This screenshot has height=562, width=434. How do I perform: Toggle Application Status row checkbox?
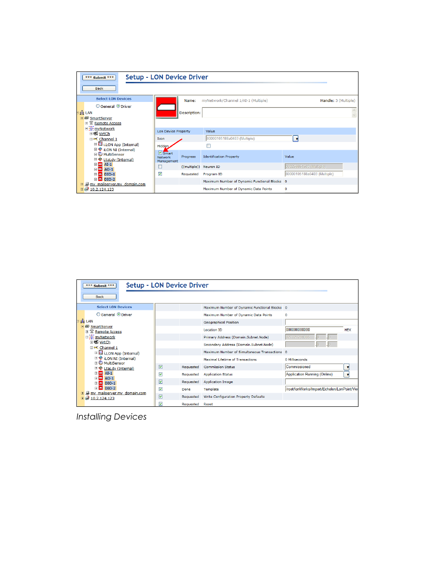click(161, 374)
